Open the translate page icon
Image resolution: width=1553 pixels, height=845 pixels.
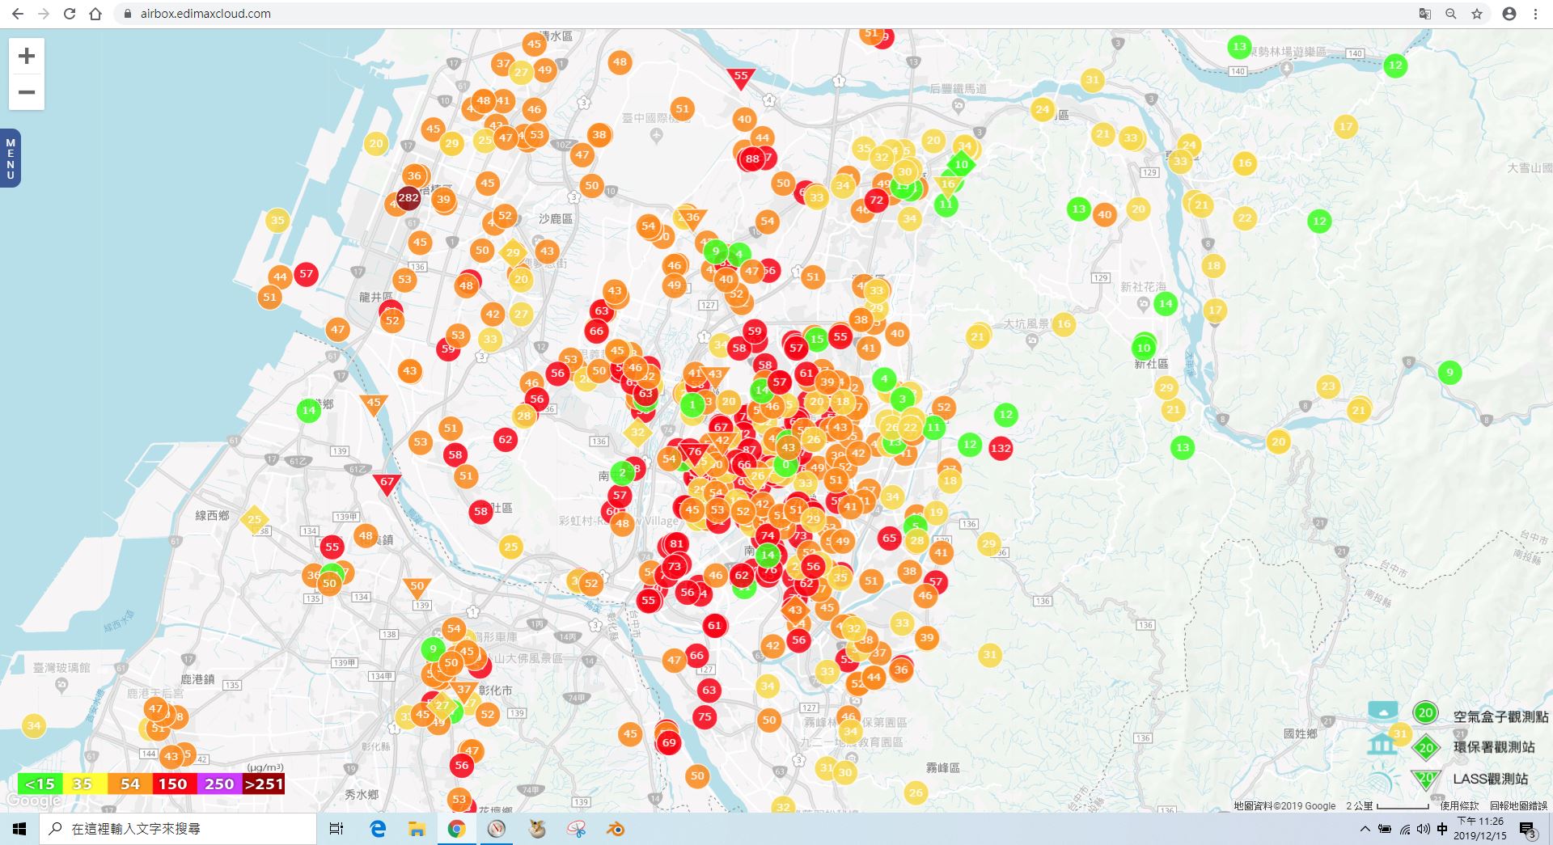point(1425,14)
